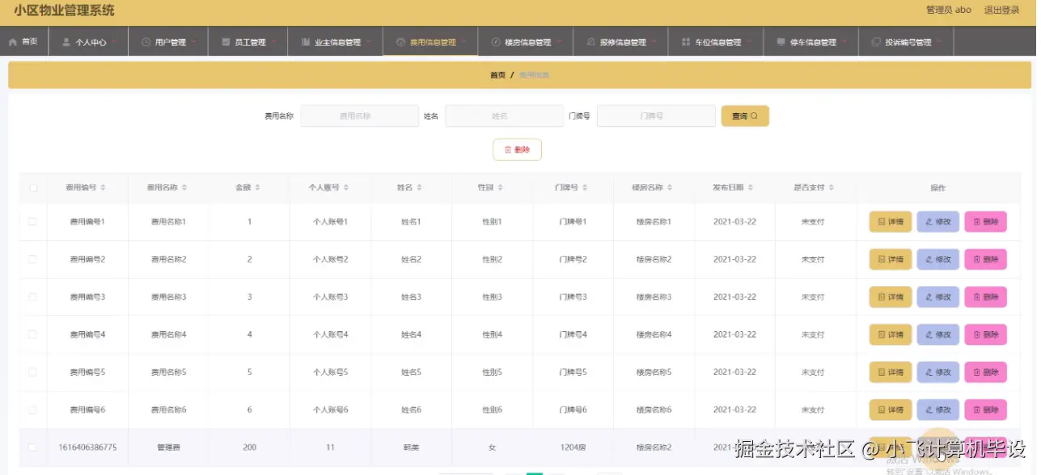The height and width of the screenshot is (475, 1041).
Task: Expand the 报修信息管理 menu
Action: pyautogui.click(x=620, y=42)
